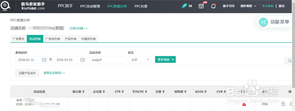Focus the end date field 2018-03-01
The width and height of the screenshot is (295, 111).
[x=70, y=60]
